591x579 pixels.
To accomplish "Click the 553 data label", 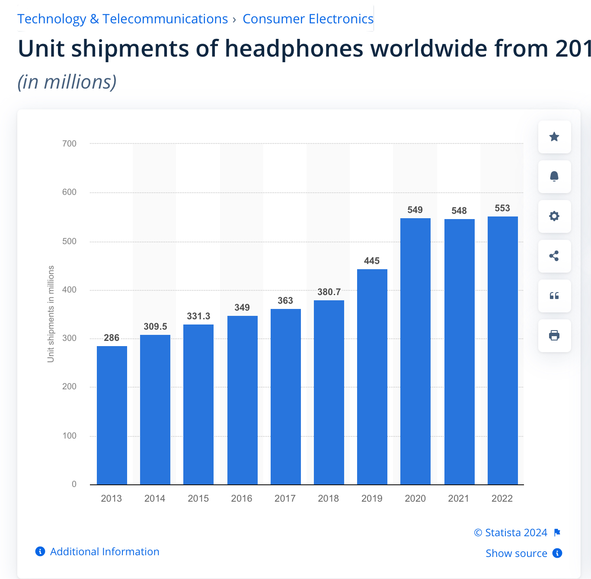I will coord(502,208).
